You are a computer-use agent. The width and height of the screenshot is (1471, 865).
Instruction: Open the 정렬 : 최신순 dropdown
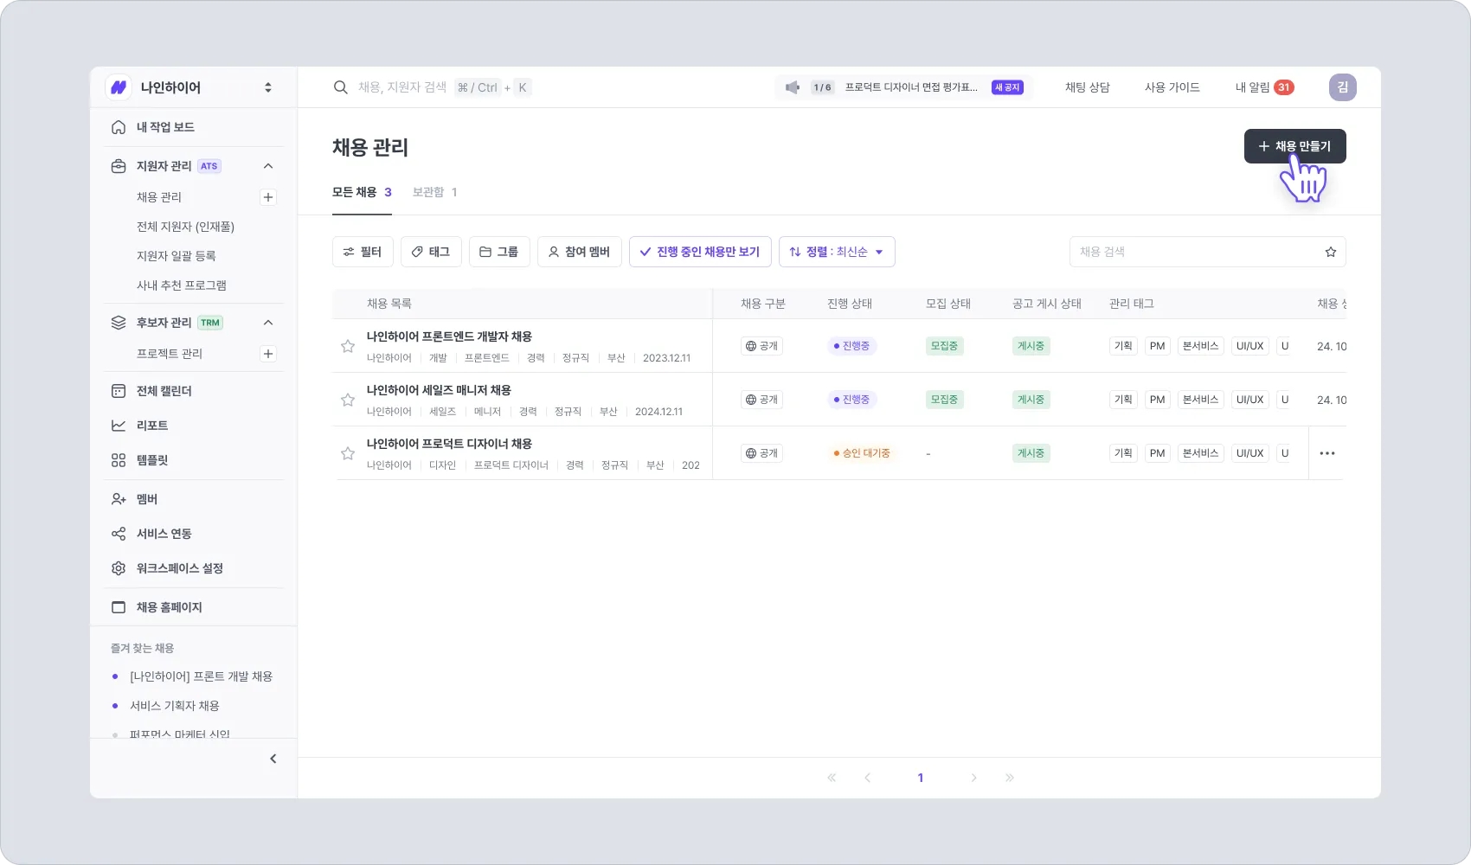pos(837,252)
